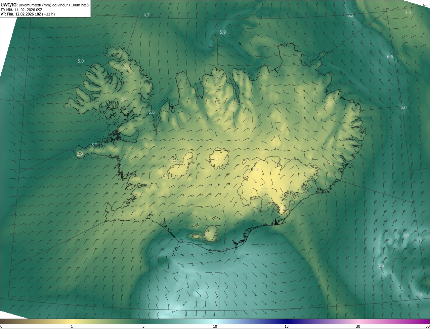This screenshot has height=329, width=430.
Task: Click the 50 tick label on the color scale
Action: pos(427,326)
